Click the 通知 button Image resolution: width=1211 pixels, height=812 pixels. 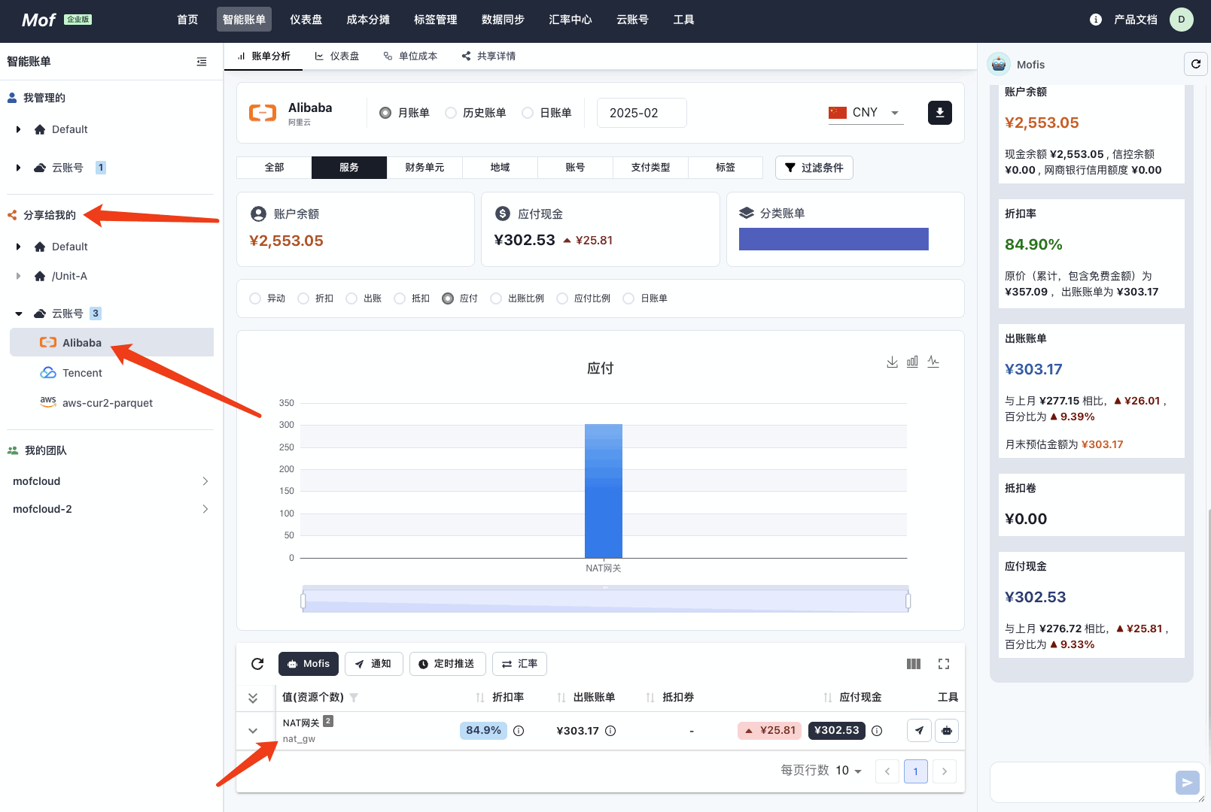(x=373, y=664)
